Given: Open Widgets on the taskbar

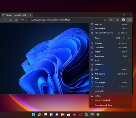Looking at the screenshot, I should [51, 115].
